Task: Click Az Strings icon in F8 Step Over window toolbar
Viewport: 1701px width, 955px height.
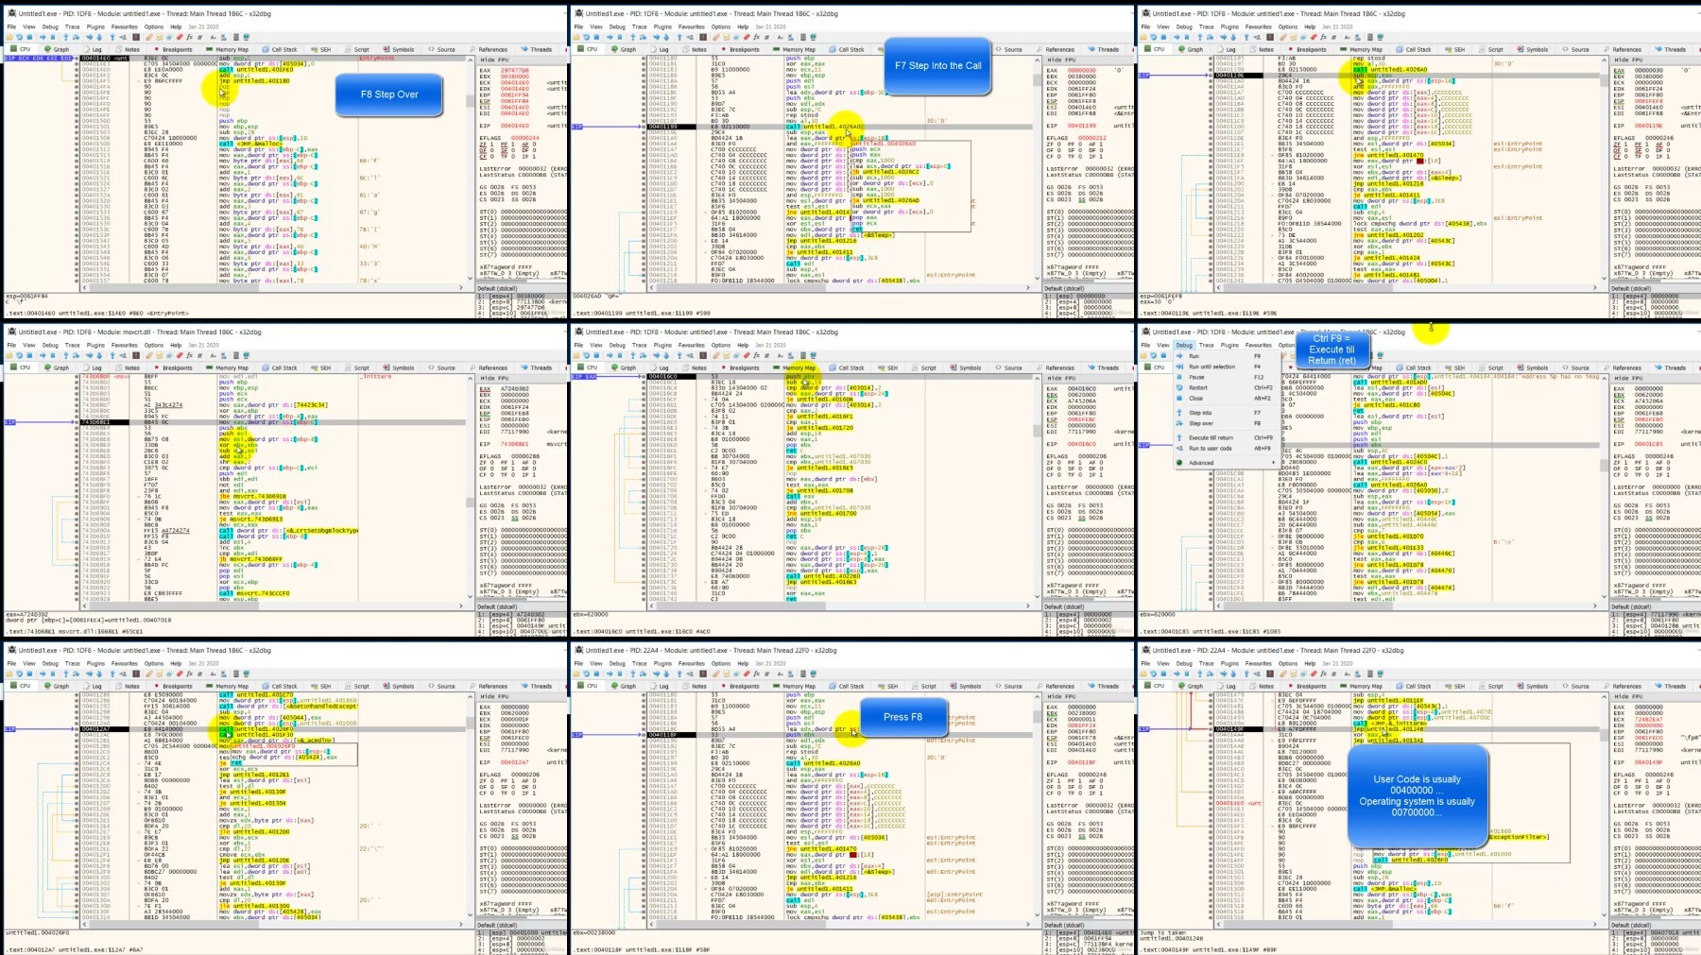Action: [214, 37]
